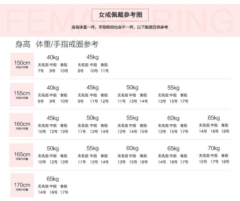Click the subtitle text about 身高体重一样
Screen dimensions: 240x201
click(x=120, y=27)
